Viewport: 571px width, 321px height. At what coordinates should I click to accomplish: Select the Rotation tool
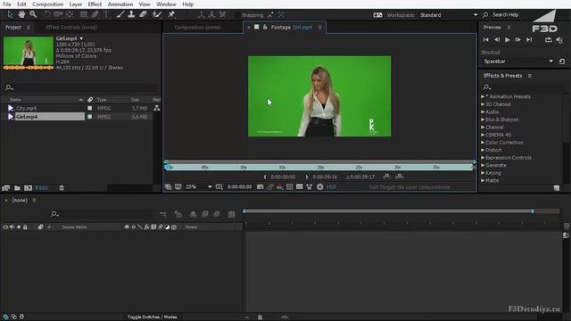[x=47, y=14]
